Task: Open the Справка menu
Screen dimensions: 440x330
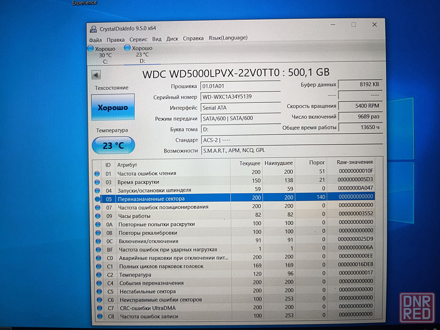Action: (x=193, y=38)
